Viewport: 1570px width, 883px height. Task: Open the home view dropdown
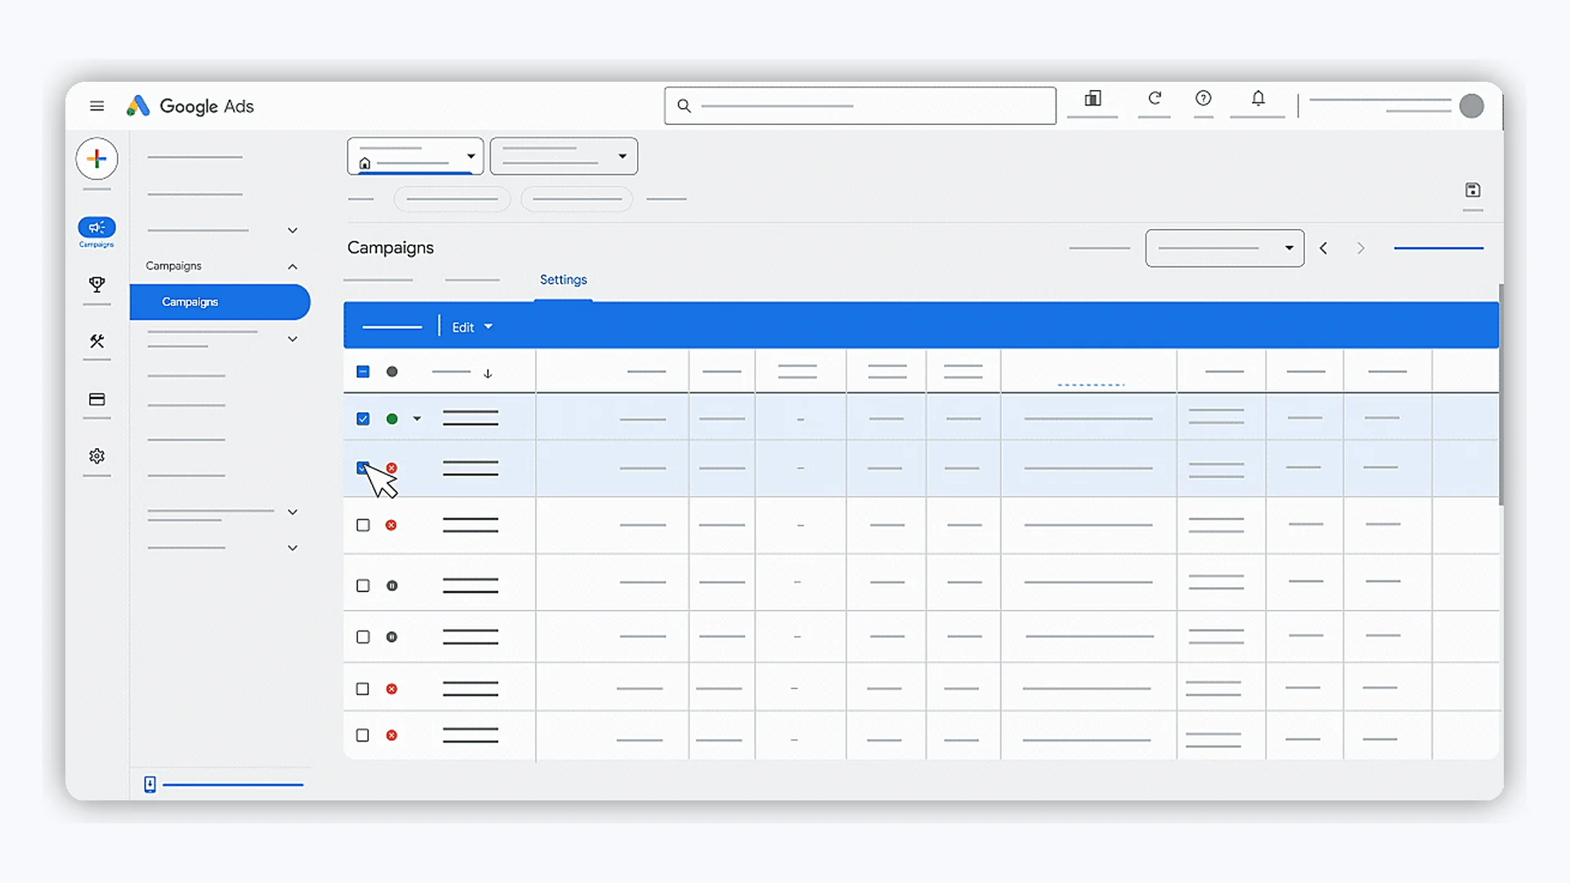click(415, 156)
